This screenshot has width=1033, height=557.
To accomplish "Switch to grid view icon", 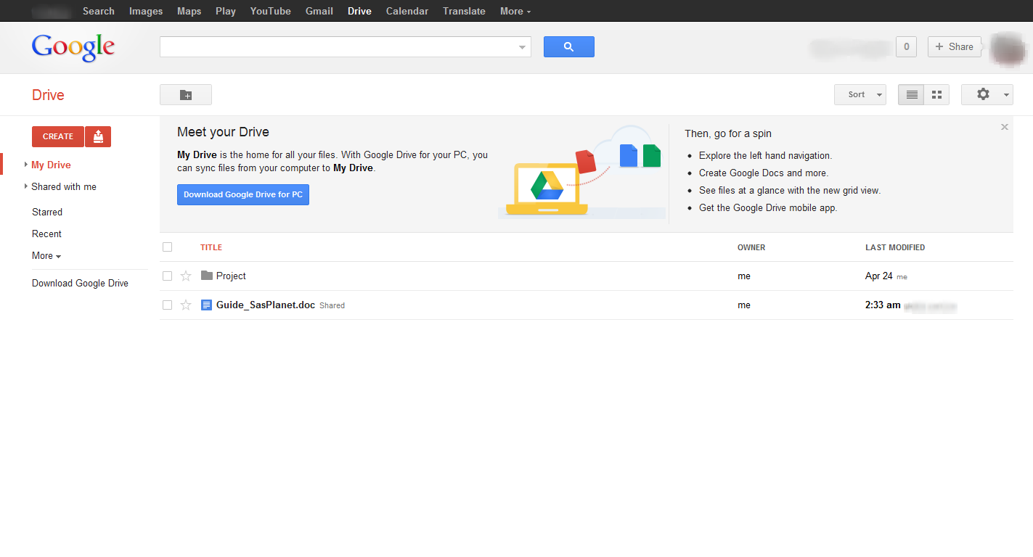I will coord(936,94).
